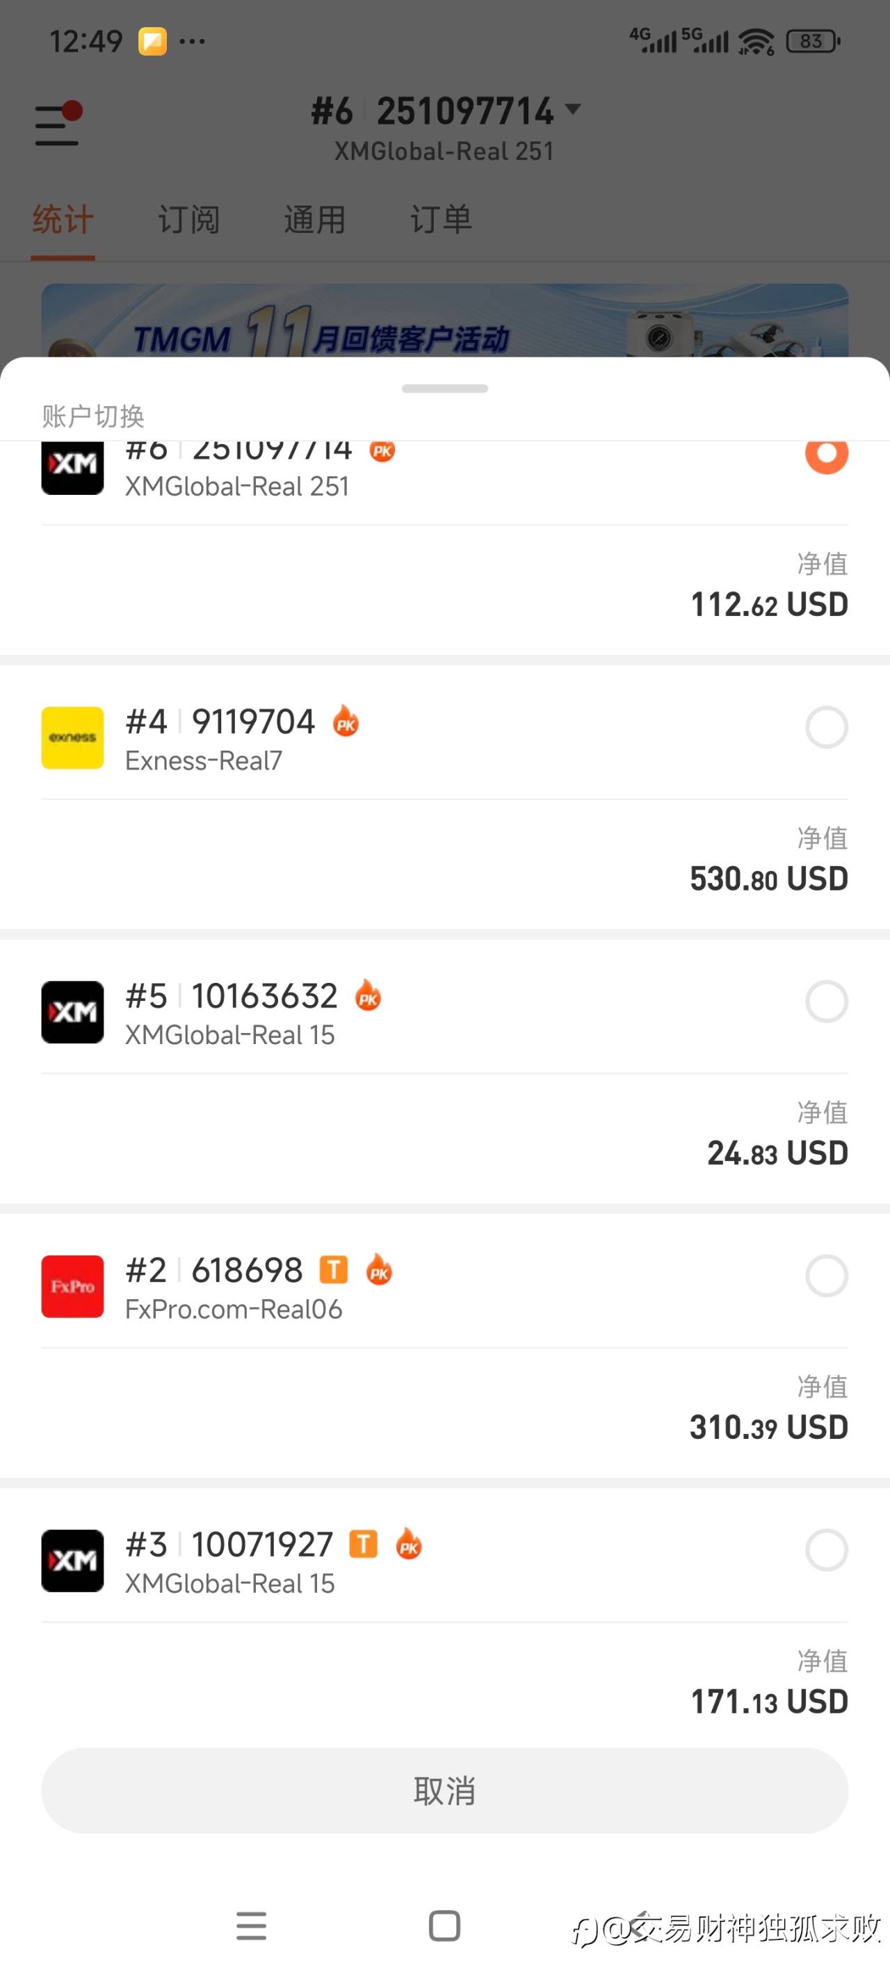
Task: Switch to the 订阅 tab
Action: tap(189, 220)
